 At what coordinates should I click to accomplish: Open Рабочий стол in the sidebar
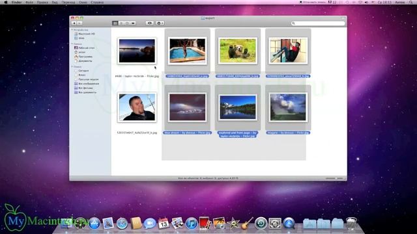tap(84, 48)
